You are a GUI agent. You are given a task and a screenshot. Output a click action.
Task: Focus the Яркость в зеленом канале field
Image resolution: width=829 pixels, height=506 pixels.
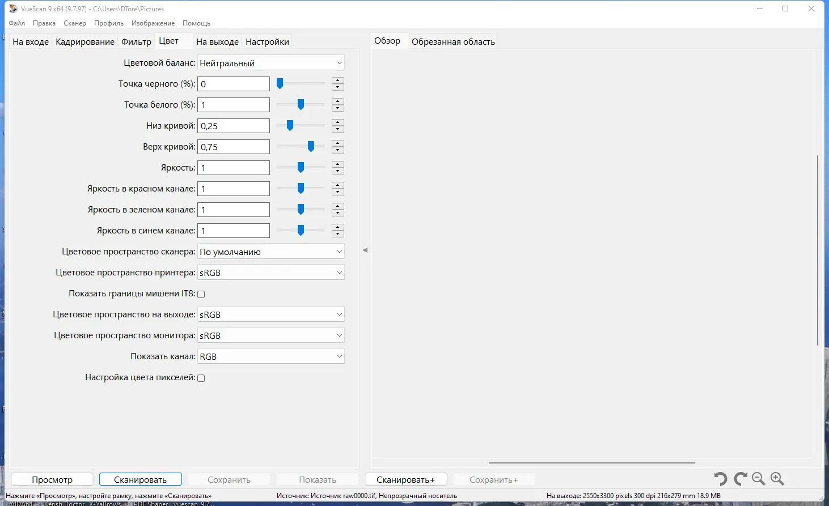point(234,210)
